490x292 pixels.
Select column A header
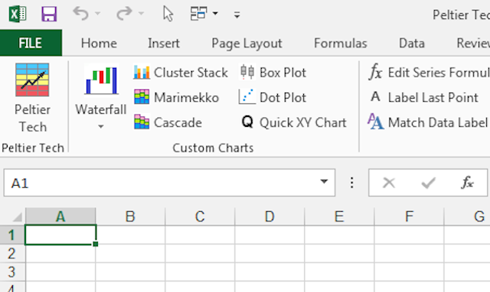point(60,216)
